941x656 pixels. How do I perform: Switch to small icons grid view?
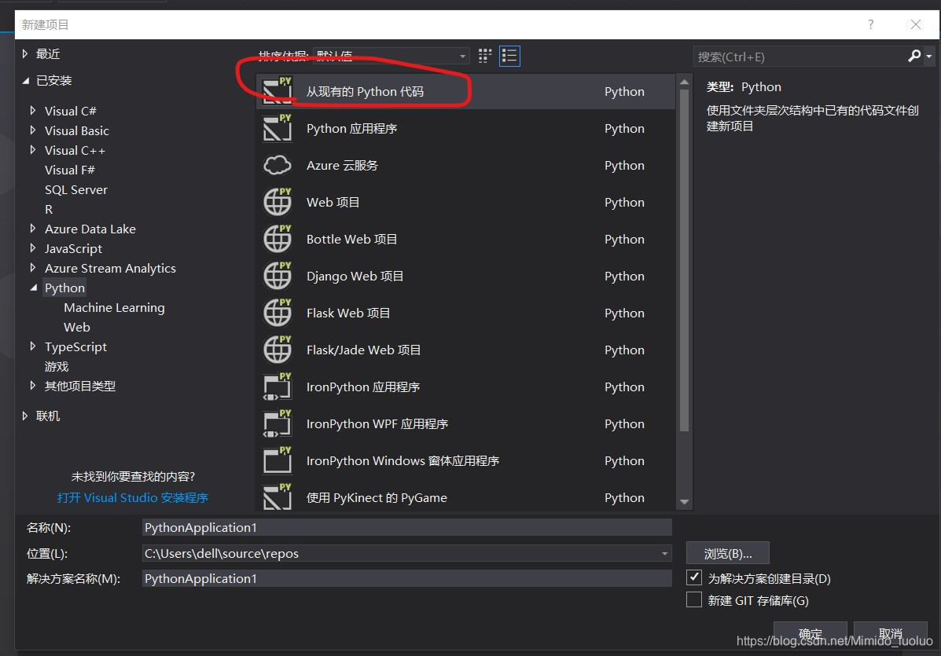(x=485, y=57)
